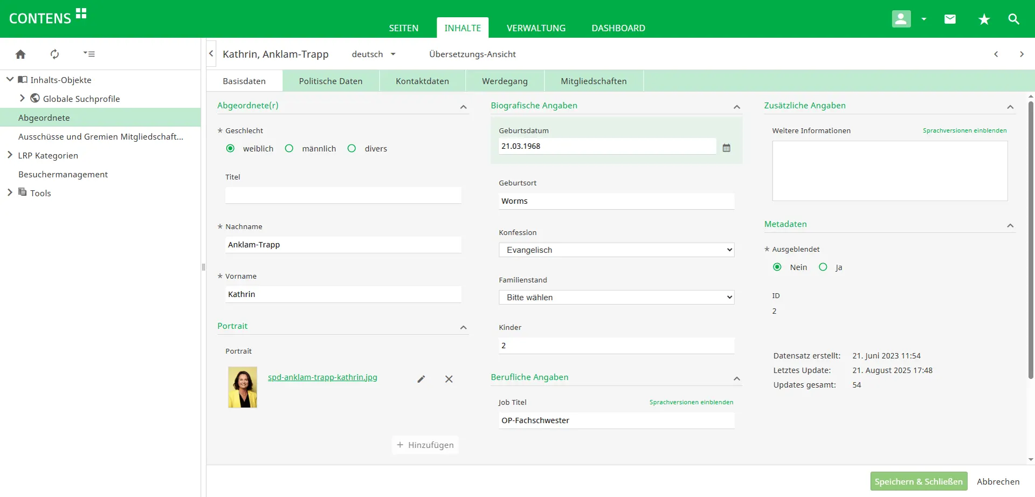Select the divers gender option
The height and width of the screenshot is (497, 1035).
pyautogui.click(x=352, y=149)
